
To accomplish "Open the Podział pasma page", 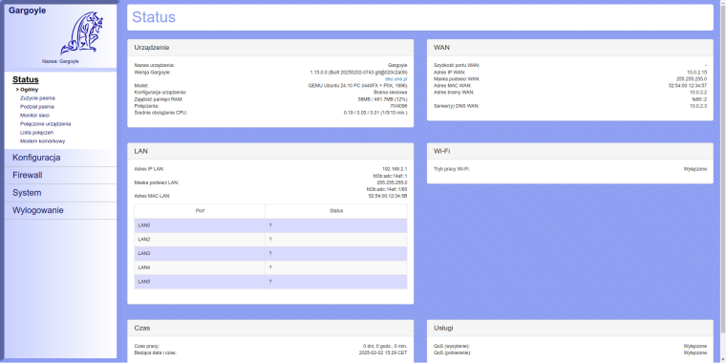I will click(37, 106).
